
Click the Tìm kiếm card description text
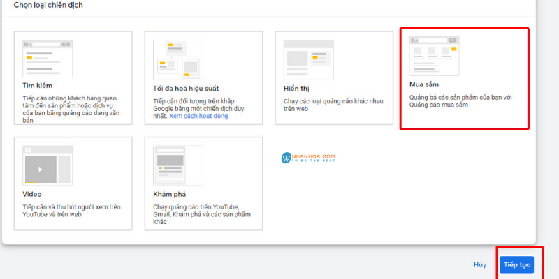click(x=71, y=110)
